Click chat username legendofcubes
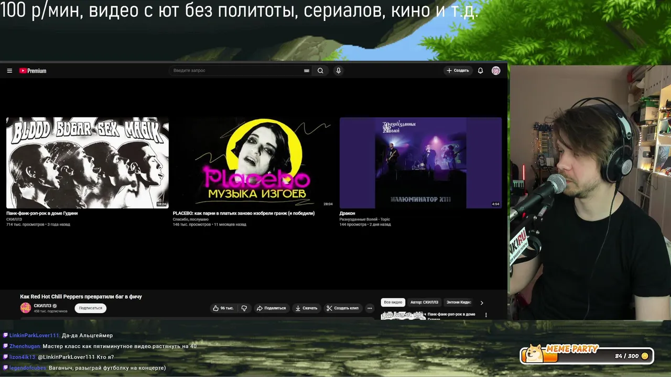The width and height of the screenshot is (671, 377). tap(28, 368)
